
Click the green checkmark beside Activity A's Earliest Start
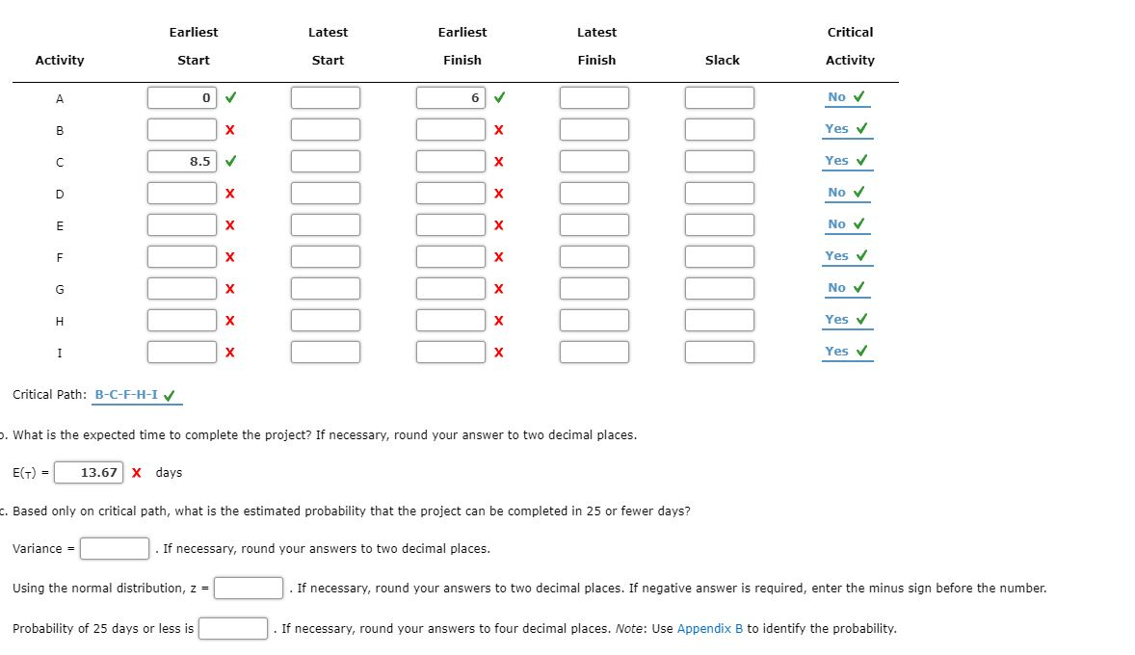click(229, 96)
